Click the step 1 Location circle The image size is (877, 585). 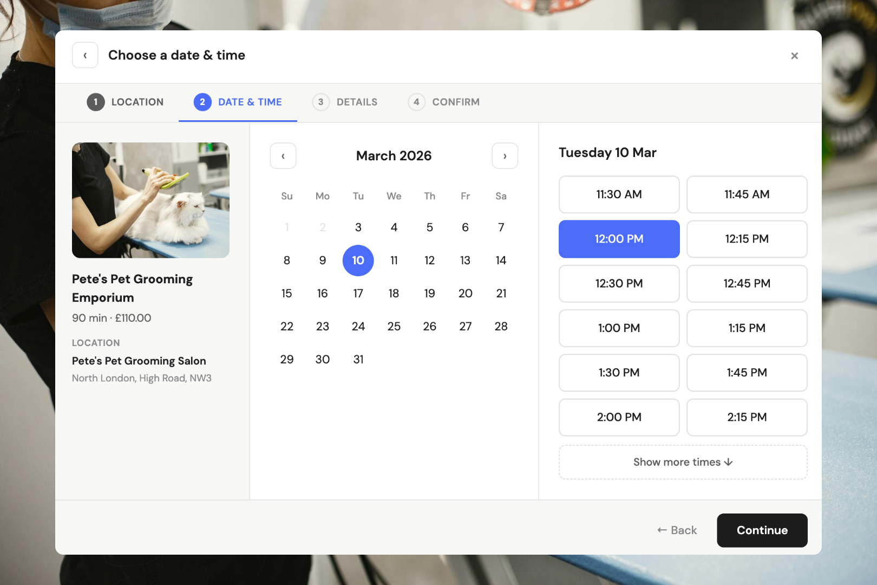pyautogui.click(x=95, y=102)
